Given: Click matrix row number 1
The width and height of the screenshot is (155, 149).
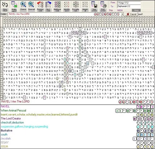Looking at the screenshot, I should (2, 29).
